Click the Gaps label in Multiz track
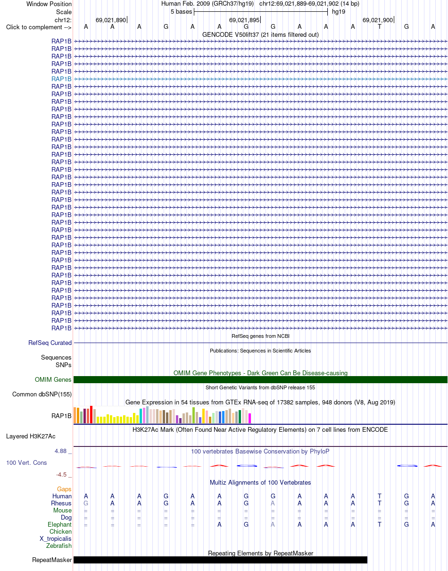448x571 pixels. 65,489
